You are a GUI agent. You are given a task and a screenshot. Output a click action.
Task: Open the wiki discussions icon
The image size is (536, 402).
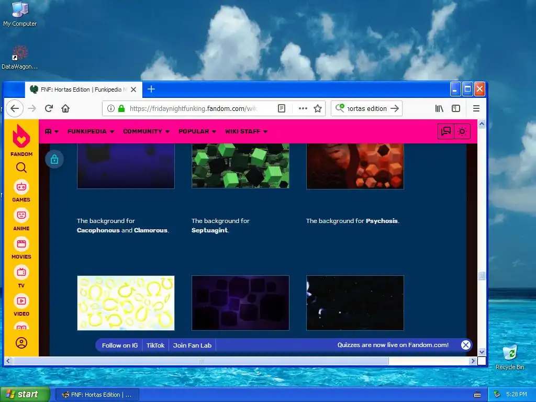[x=446, y=131]
